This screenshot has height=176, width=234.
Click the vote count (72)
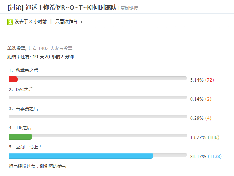(210, 80)
